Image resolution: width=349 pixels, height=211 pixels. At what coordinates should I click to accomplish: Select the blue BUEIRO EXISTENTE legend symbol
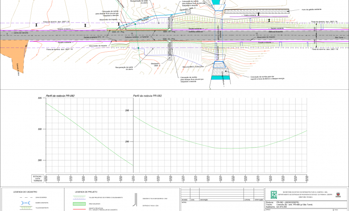click(x=26, y=203)
